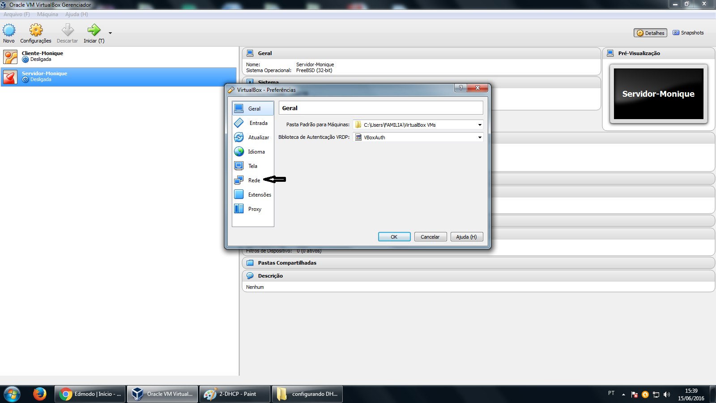Select Geral in preferences sidebar

coord(253,108)
